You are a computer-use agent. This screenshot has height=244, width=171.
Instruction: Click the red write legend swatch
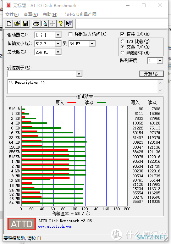point(72,102)
